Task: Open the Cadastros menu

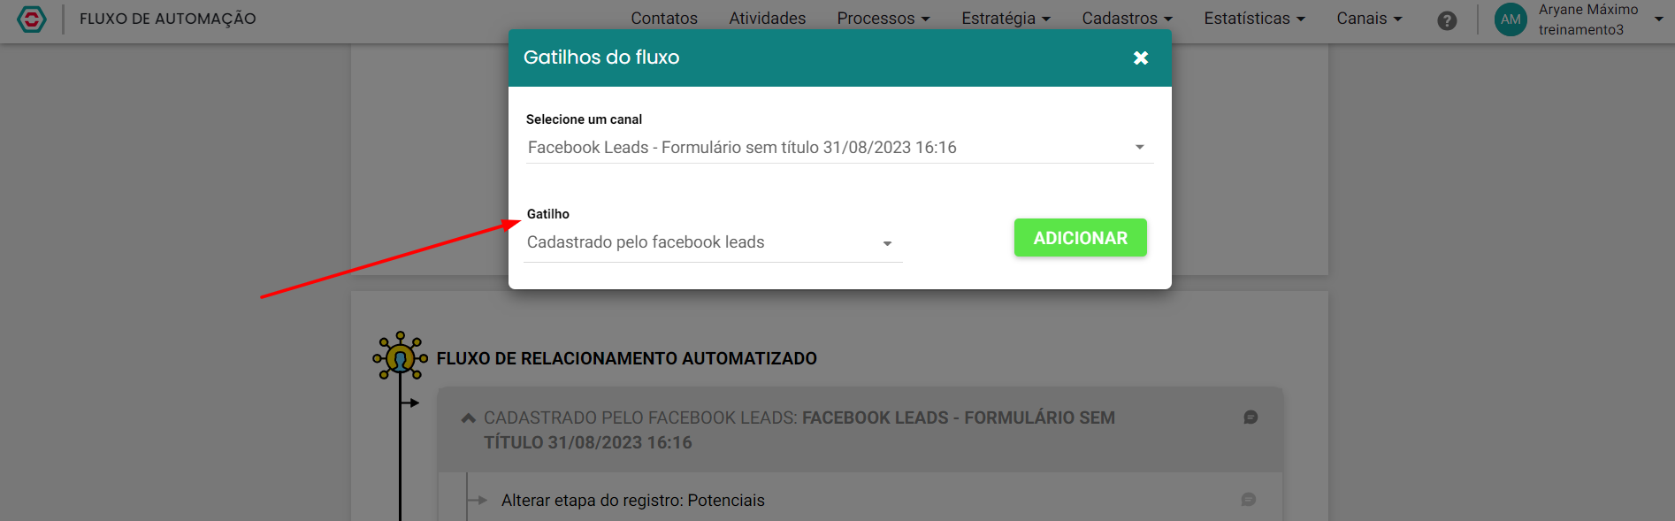Action: (x=1127, y=19)
